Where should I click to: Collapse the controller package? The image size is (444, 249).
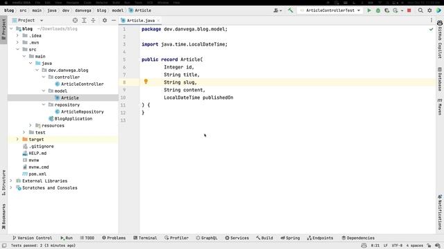pyautogui.click(x=44, y=77)
